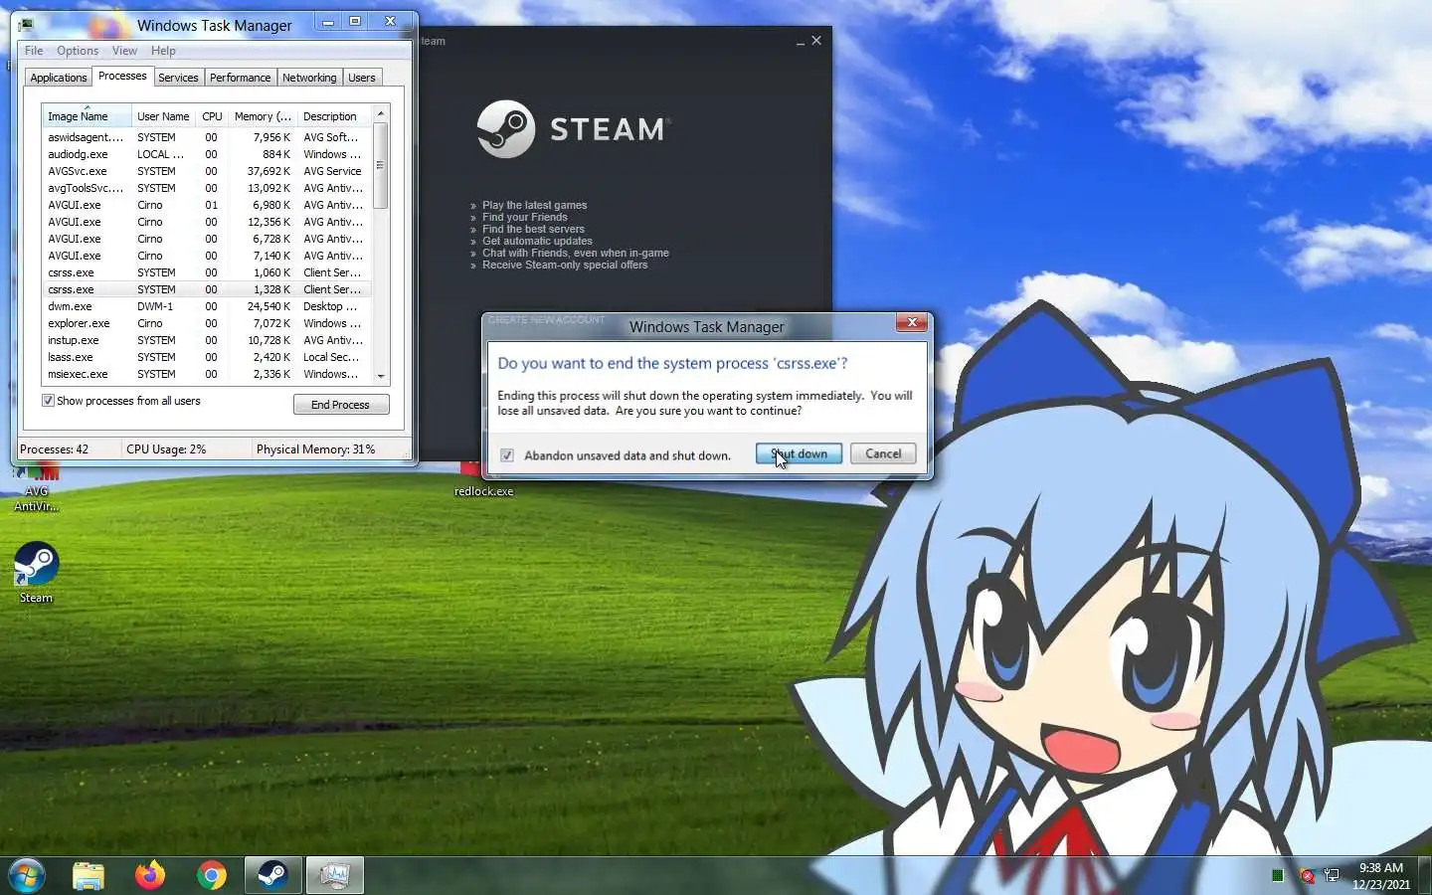Tick Abandon unsaved data and shut down
Screen dimensions: 1432x895
coord(507,455)
